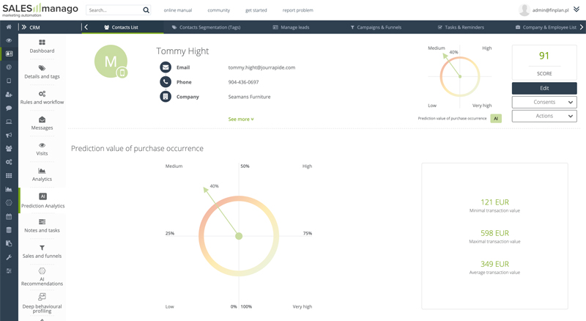Open the email at-sign icon in rail
The image size is (586, 321).
[9, 67]
